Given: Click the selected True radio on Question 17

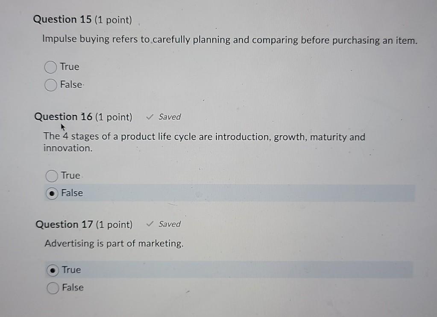Looking at the screenshot, I should pyautogui.click(x=53, y=270).
